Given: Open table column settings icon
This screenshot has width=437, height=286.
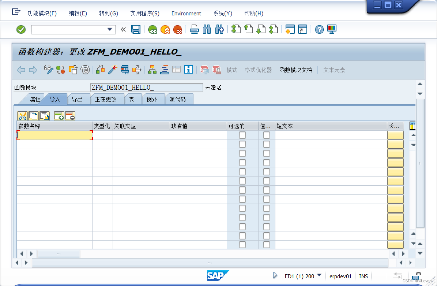Looking at the screenshot, I should tap(412, 126).
